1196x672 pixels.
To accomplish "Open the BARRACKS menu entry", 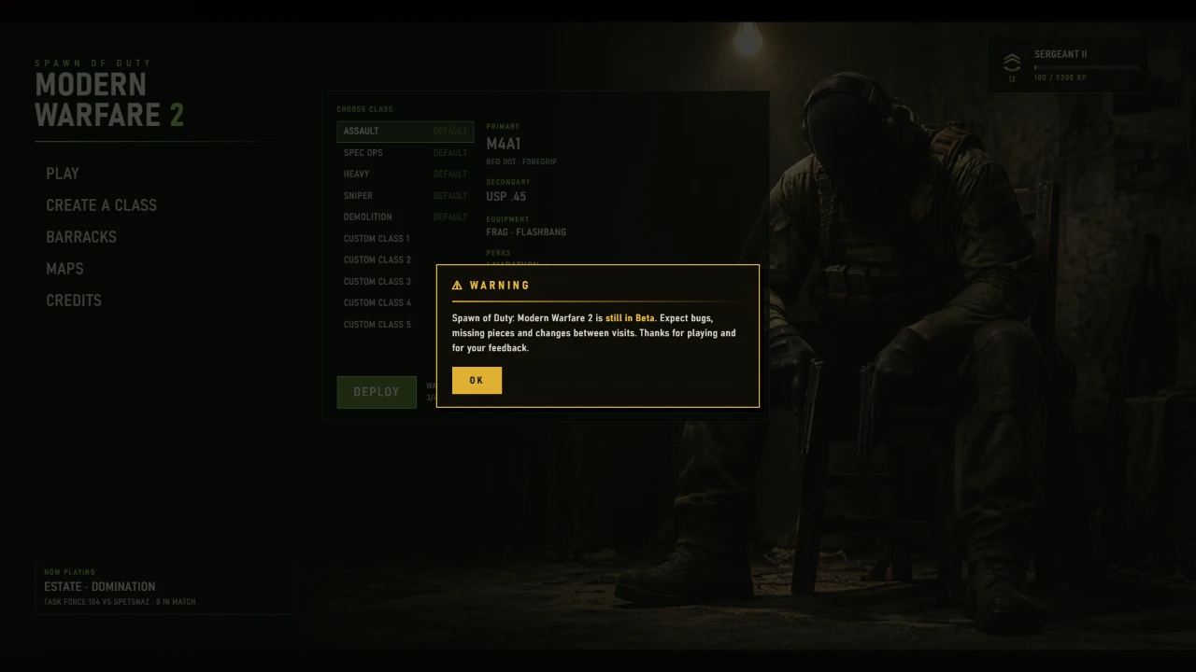I will [x=81, y=237].
